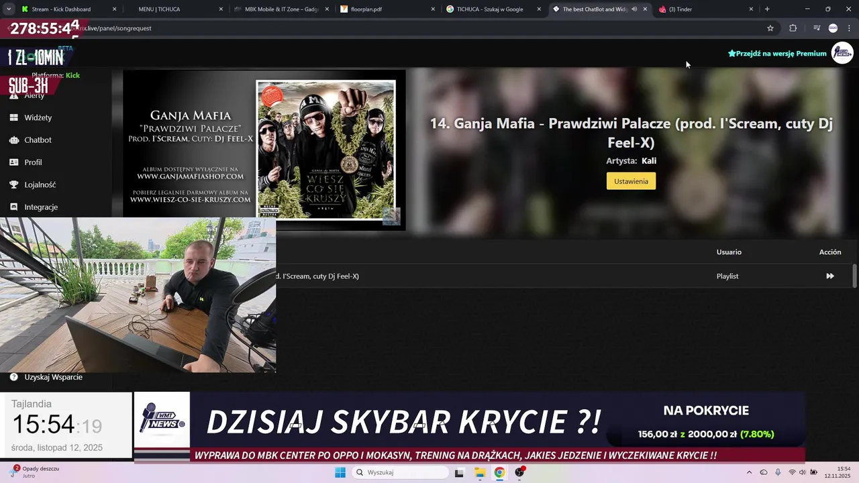The image size is (859, 483).
Task: Close the MENU | TICHUCA tab
Action: (221, 9)
